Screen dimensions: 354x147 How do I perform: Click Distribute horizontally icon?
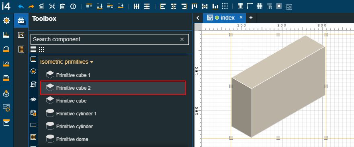pos(136,6)
